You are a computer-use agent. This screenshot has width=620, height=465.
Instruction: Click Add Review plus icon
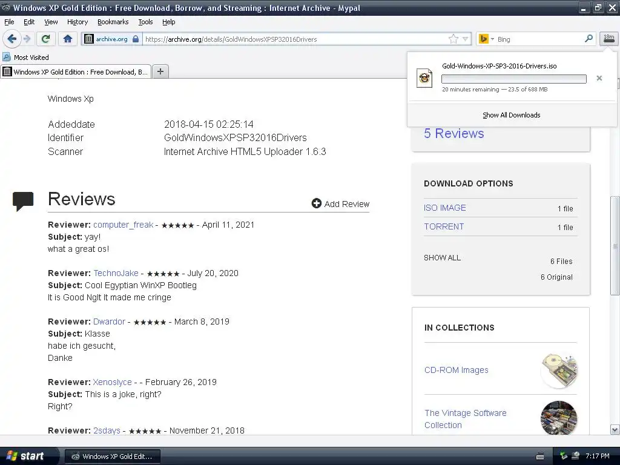coord(316,203)
